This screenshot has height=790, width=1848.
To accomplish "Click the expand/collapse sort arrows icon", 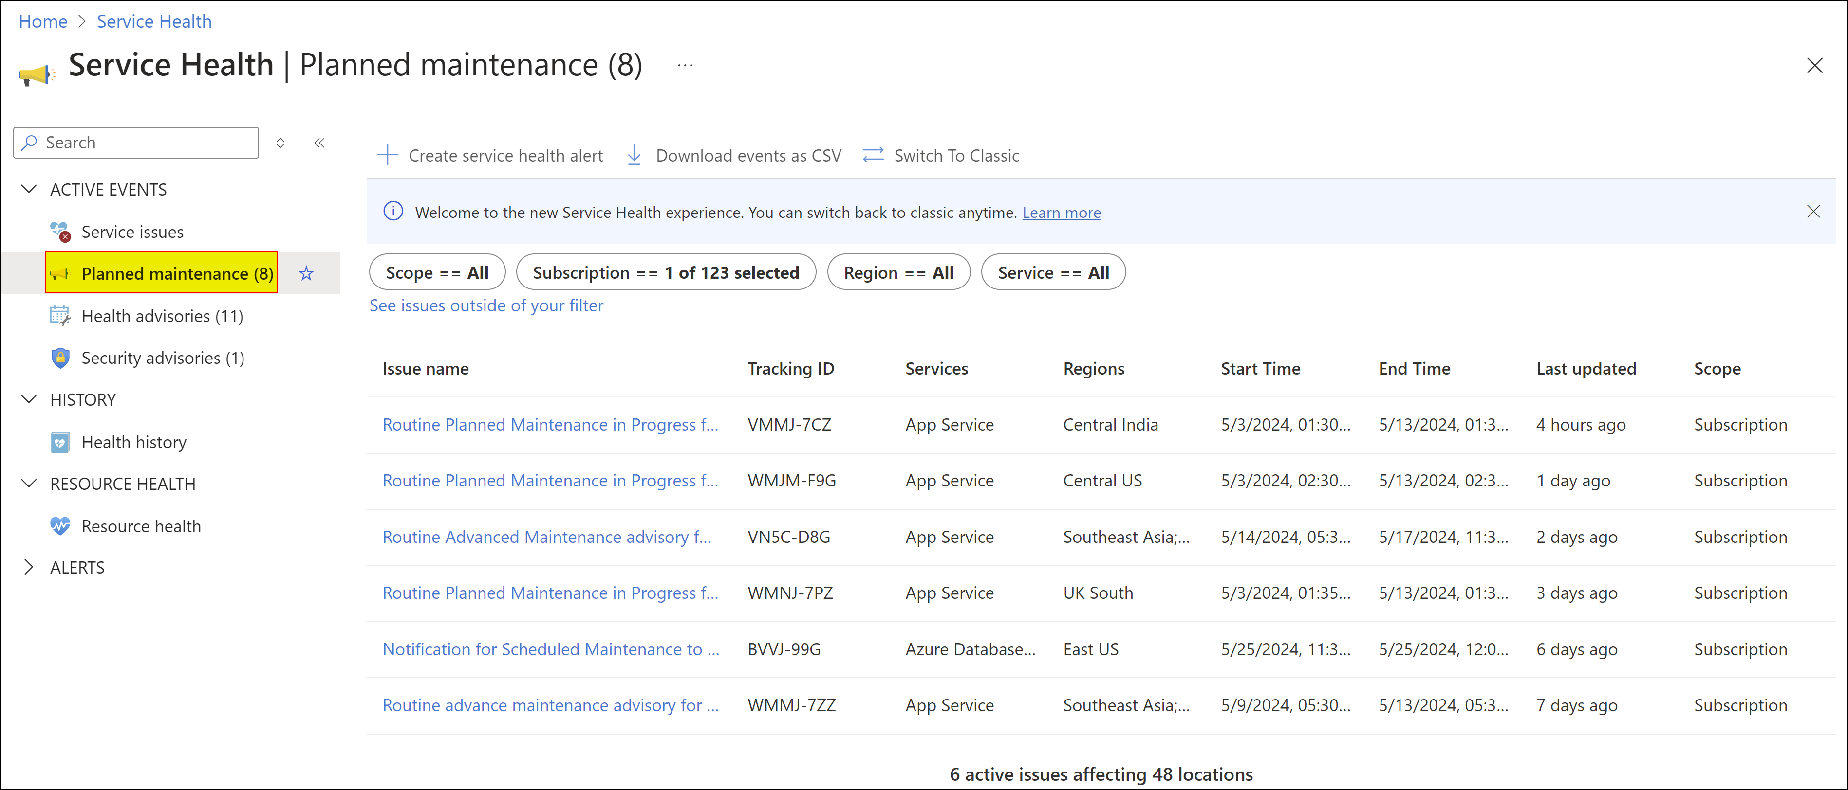I will [x=280, y=143].
